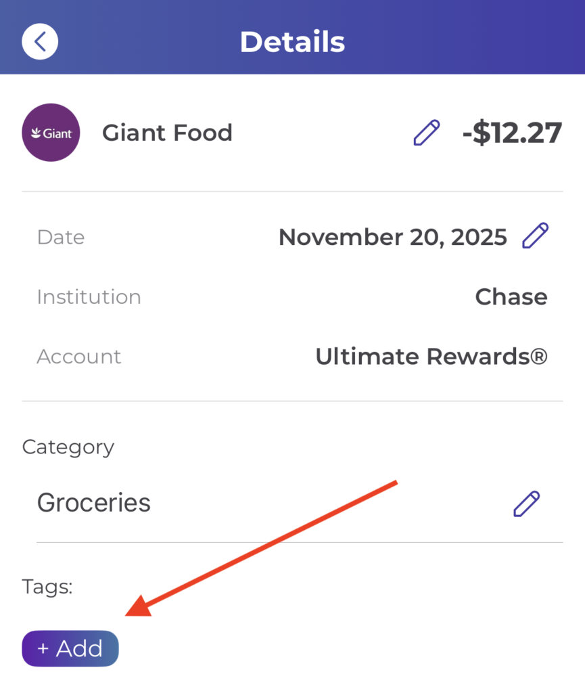Tap the Account field label
This screenshot has height=693, width=585.
pyautogui.click(x=78, y=356)
